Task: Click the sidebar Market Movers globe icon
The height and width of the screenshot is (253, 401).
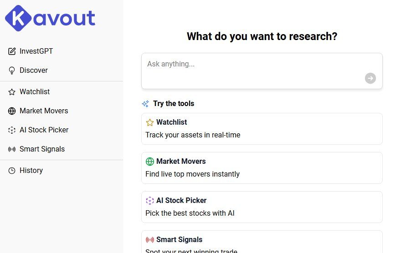Action: pos(12,111)
